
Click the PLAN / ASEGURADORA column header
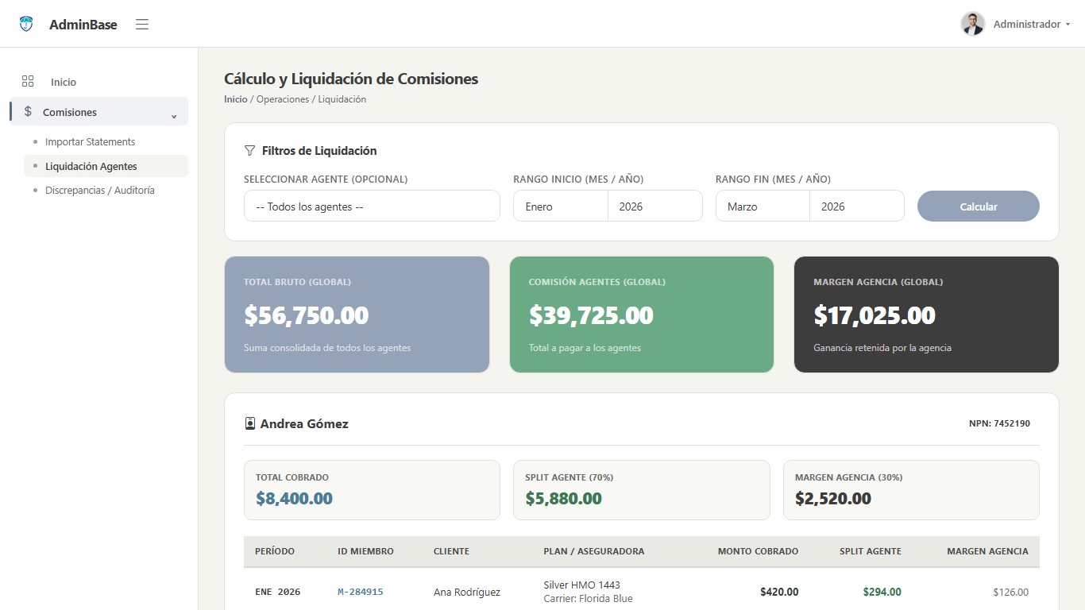594,551
